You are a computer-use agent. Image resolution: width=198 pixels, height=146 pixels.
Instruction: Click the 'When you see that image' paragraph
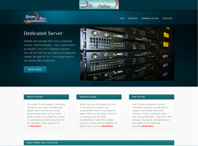pos(98,115)
